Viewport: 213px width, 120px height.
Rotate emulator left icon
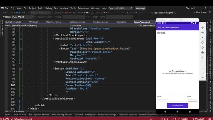203,43
